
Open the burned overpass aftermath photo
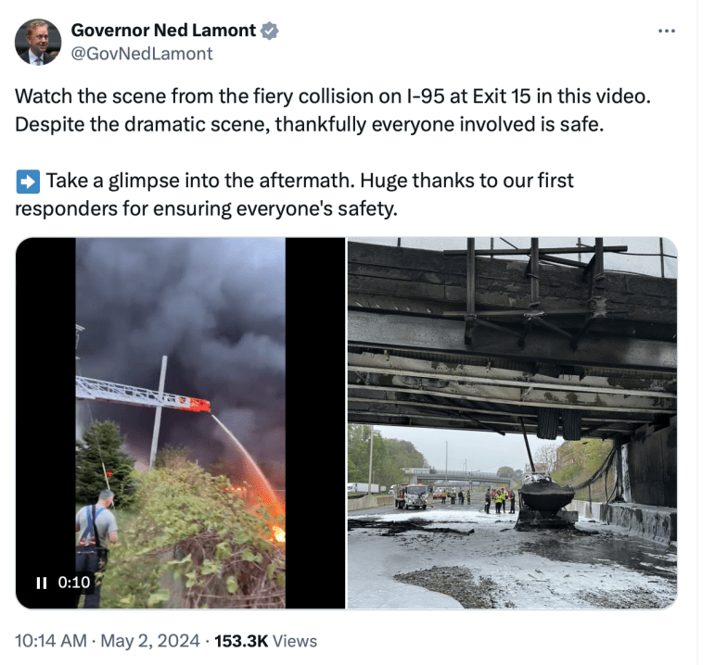point(512,423)
